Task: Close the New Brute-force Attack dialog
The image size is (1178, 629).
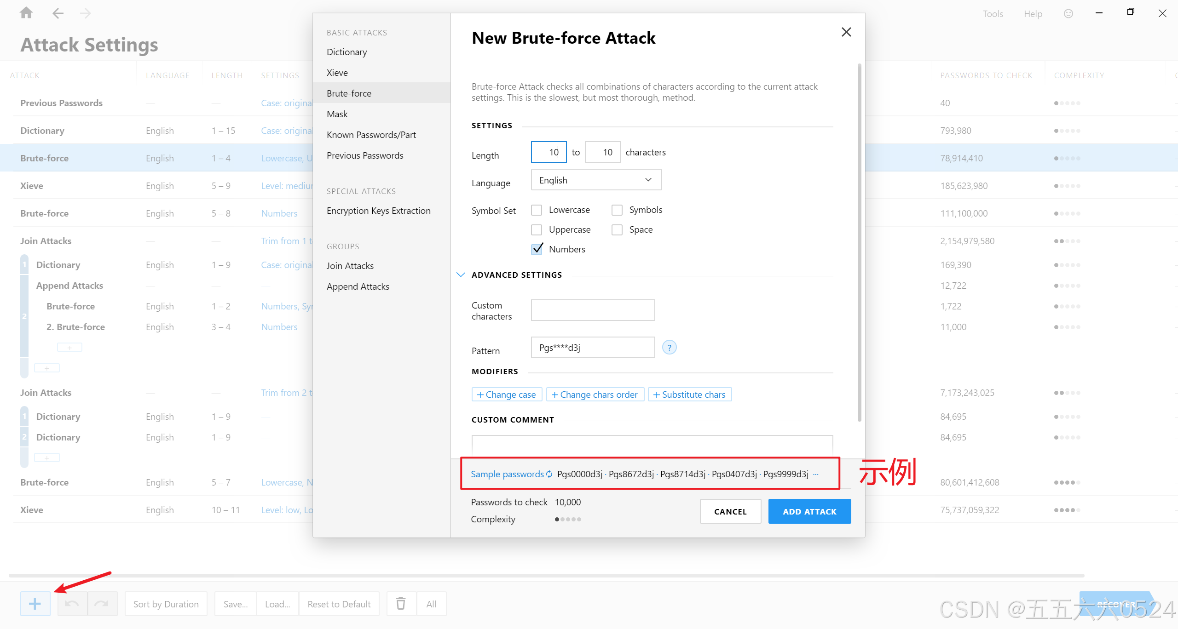Action: [x=846, y=32]
